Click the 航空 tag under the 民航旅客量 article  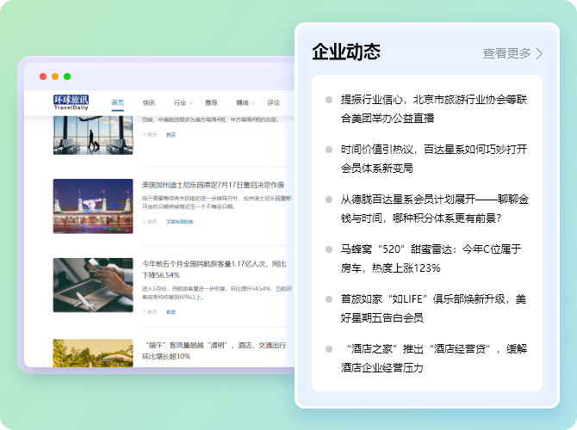171,312
